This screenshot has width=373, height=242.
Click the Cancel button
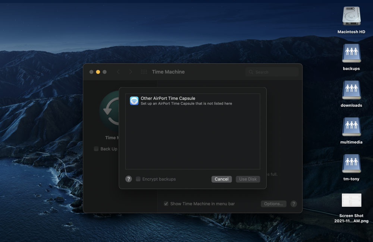pos(222,179)
